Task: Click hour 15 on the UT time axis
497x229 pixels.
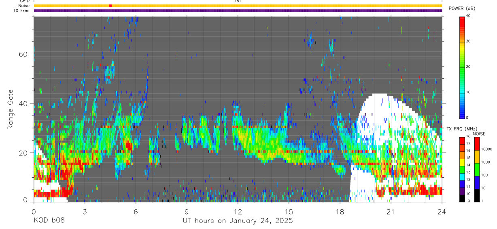Action: pos(289,211)
